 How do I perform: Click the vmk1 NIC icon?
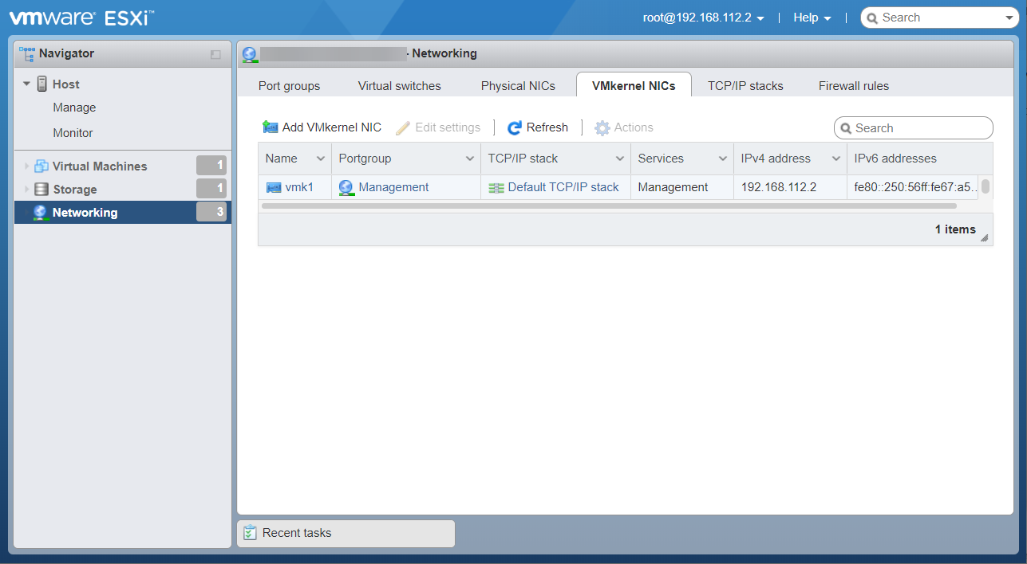click(274, 187)
